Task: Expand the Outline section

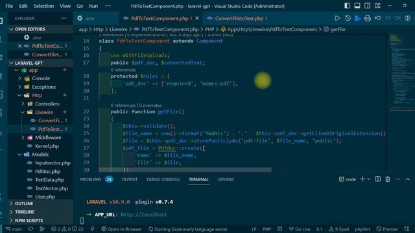Action: click(40, 204)
